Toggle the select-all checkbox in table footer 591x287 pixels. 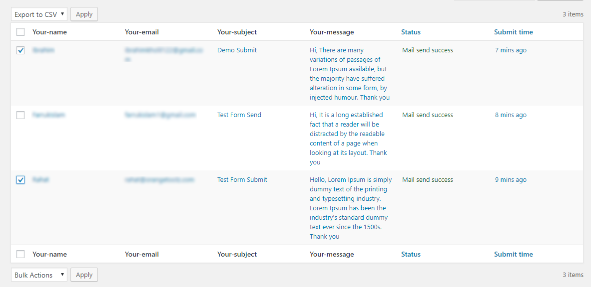[x=20, y=254]
